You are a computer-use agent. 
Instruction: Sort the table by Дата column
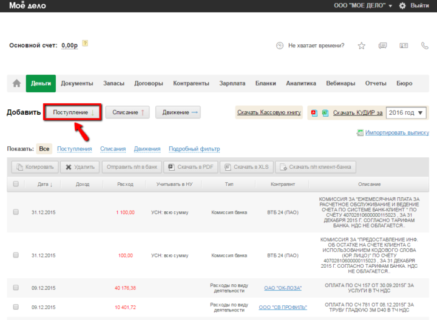pyautogui.click(x=45, y=184)
